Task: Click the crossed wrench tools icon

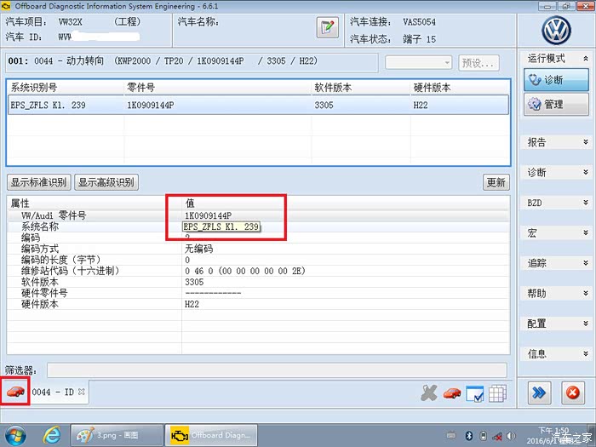Action: [429, 393]
